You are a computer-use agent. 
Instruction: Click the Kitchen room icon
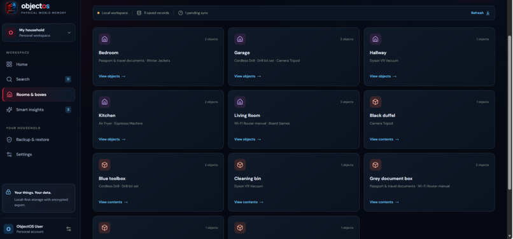point(104,102)
